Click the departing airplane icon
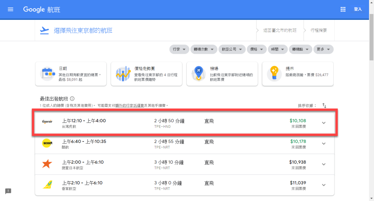 point(45,30)
